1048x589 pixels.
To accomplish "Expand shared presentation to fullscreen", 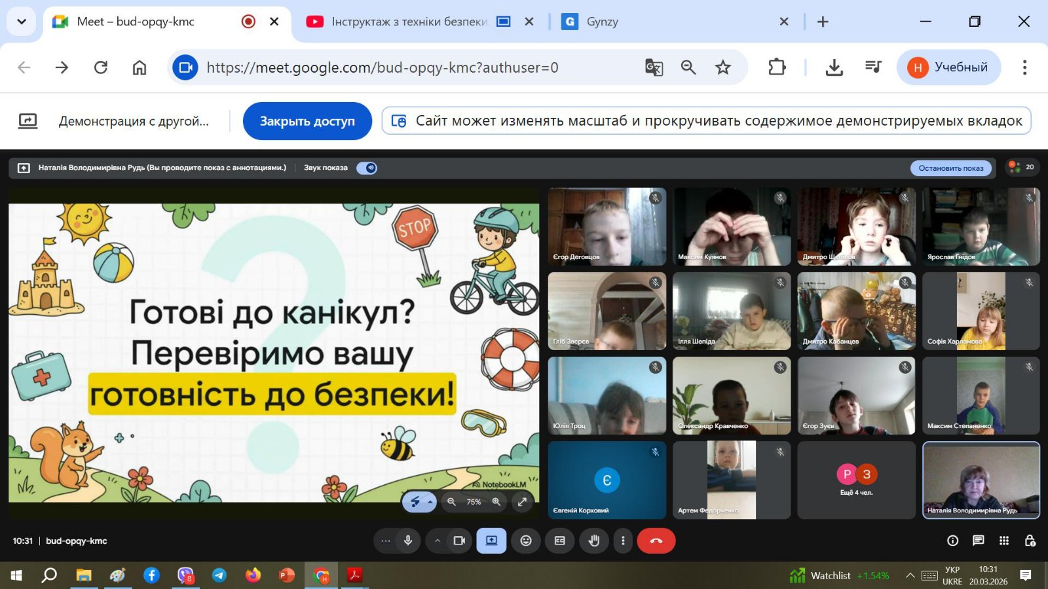I will tap(522, 502).
